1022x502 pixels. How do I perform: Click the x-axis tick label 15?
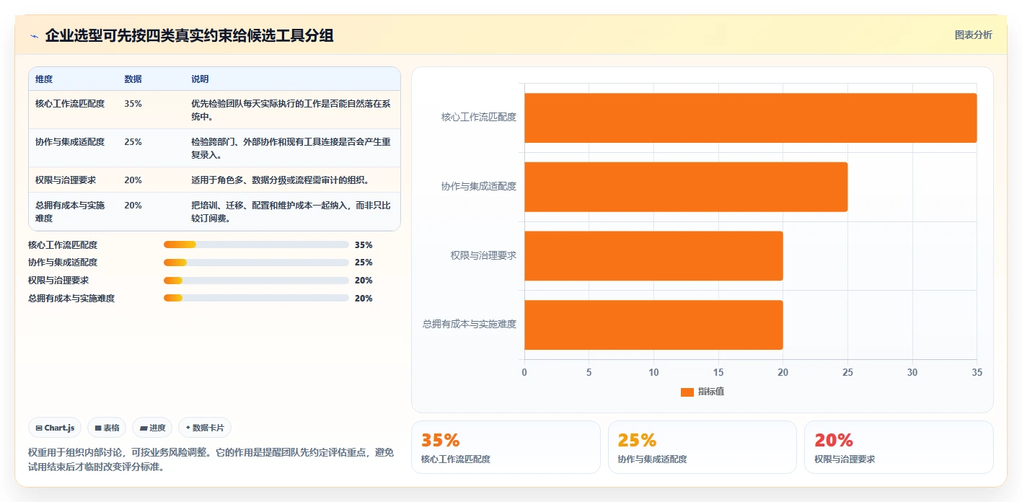click(x=718, y=373)
